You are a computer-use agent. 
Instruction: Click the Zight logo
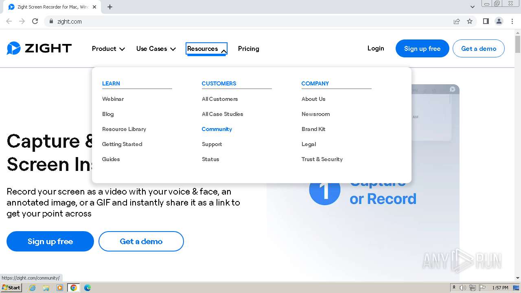pos(39,48)
